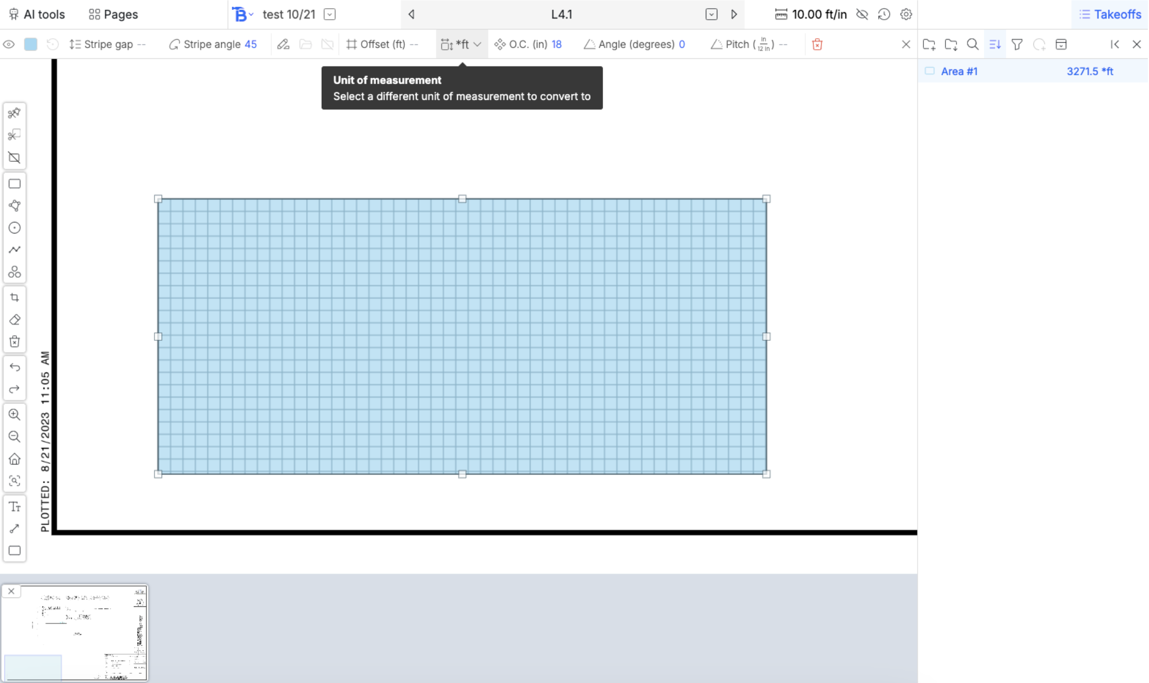Click the red delete takeoff icon
This screenshot has width=1149, height=683.
click(x=817, y=44)
